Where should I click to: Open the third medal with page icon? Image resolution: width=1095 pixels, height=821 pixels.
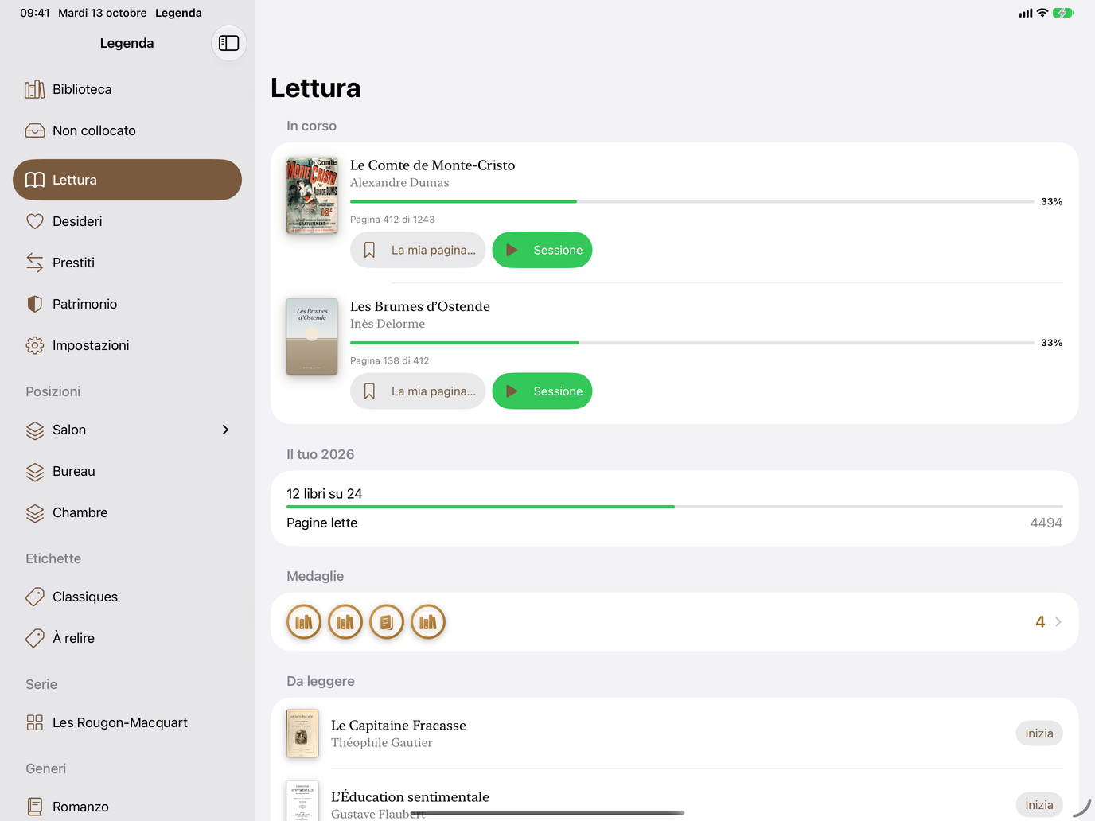pyautogui.click(x=387, y=622)
